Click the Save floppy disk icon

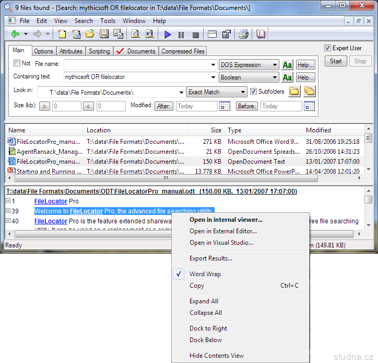[104, 34]
